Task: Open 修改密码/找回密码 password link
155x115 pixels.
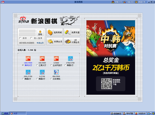Action: [x=27, y=43]
